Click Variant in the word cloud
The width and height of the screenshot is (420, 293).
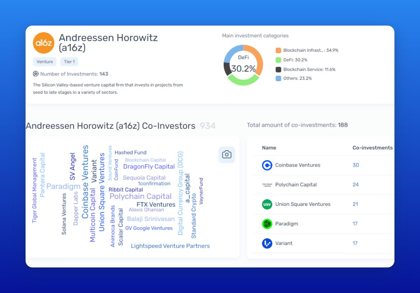pos(94,171)
